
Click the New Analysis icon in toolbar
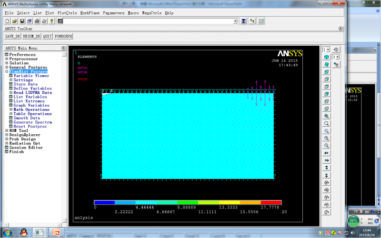point(7,21)
